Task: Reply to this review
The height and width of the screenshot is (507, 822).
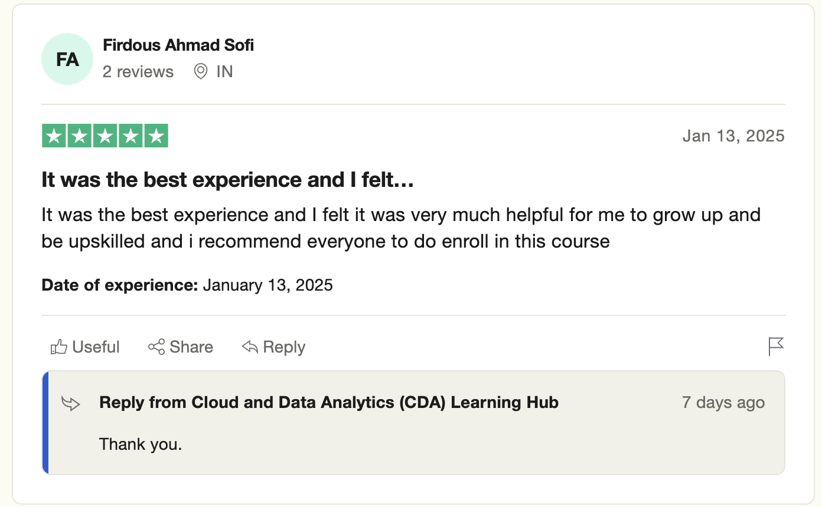Action: point(273,347)
